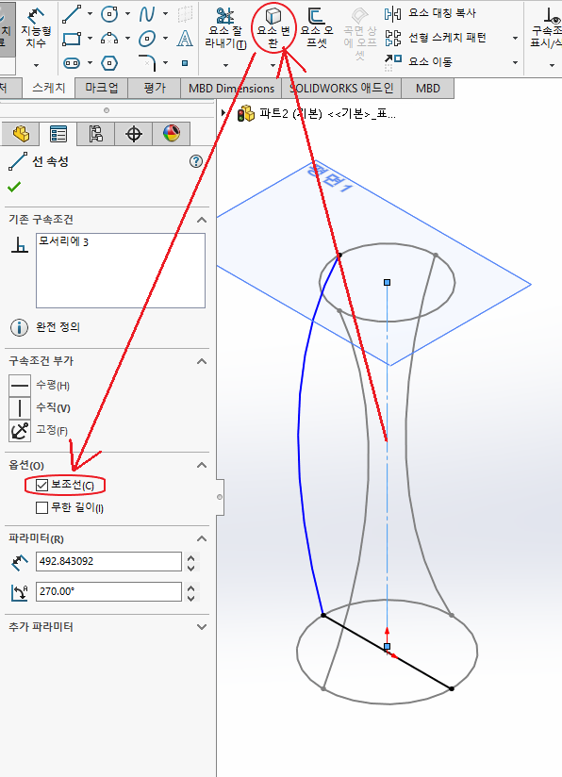Open the Spline tool dropdown arrow
The image size is (562, 777).
165,14
